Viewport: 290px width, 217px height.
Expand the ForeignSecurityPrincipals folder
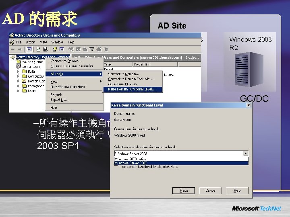[x=19, y=86]
